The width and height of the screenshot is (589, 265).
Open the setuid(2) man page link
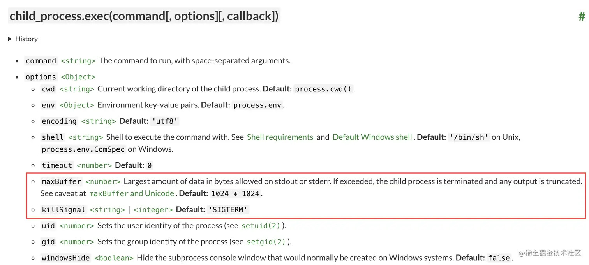(263, 226)
